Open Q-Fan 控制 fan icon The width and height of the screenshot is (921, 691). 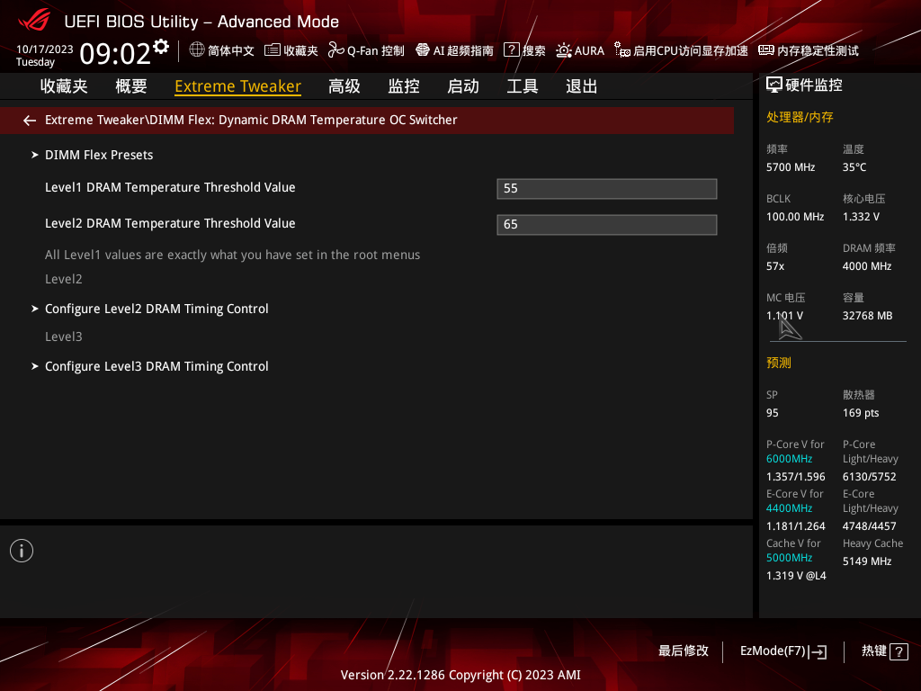336,50
